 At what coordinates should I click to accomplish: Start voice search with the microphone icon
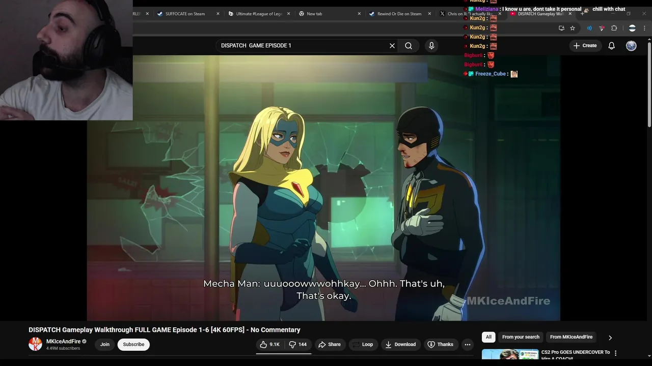[431, 46]
